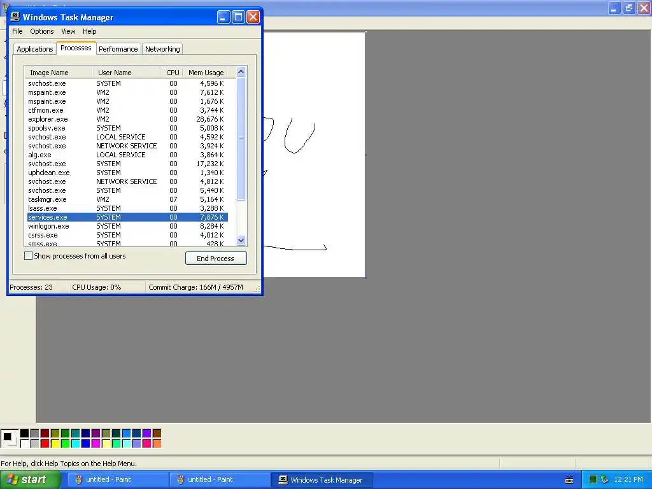This screenshot has height=489, width=652.
Task: Pick the magenta color swatch
Action: pos(96,444)
